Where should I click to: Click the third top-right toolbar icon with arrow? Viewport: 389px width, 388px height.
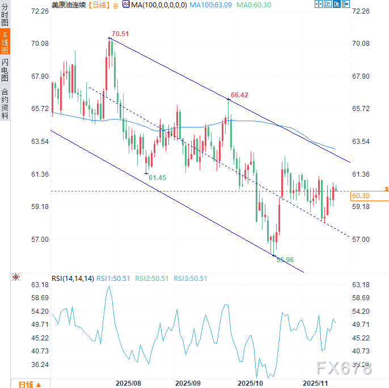pyautogui.click(x=336, y=5)
